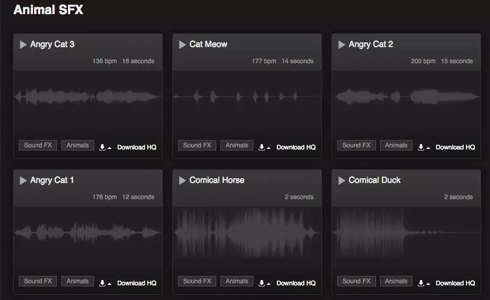490x300 pixels.
Task: Expand download options arrow for Angry Cat 1
Action: click(109, 284)
